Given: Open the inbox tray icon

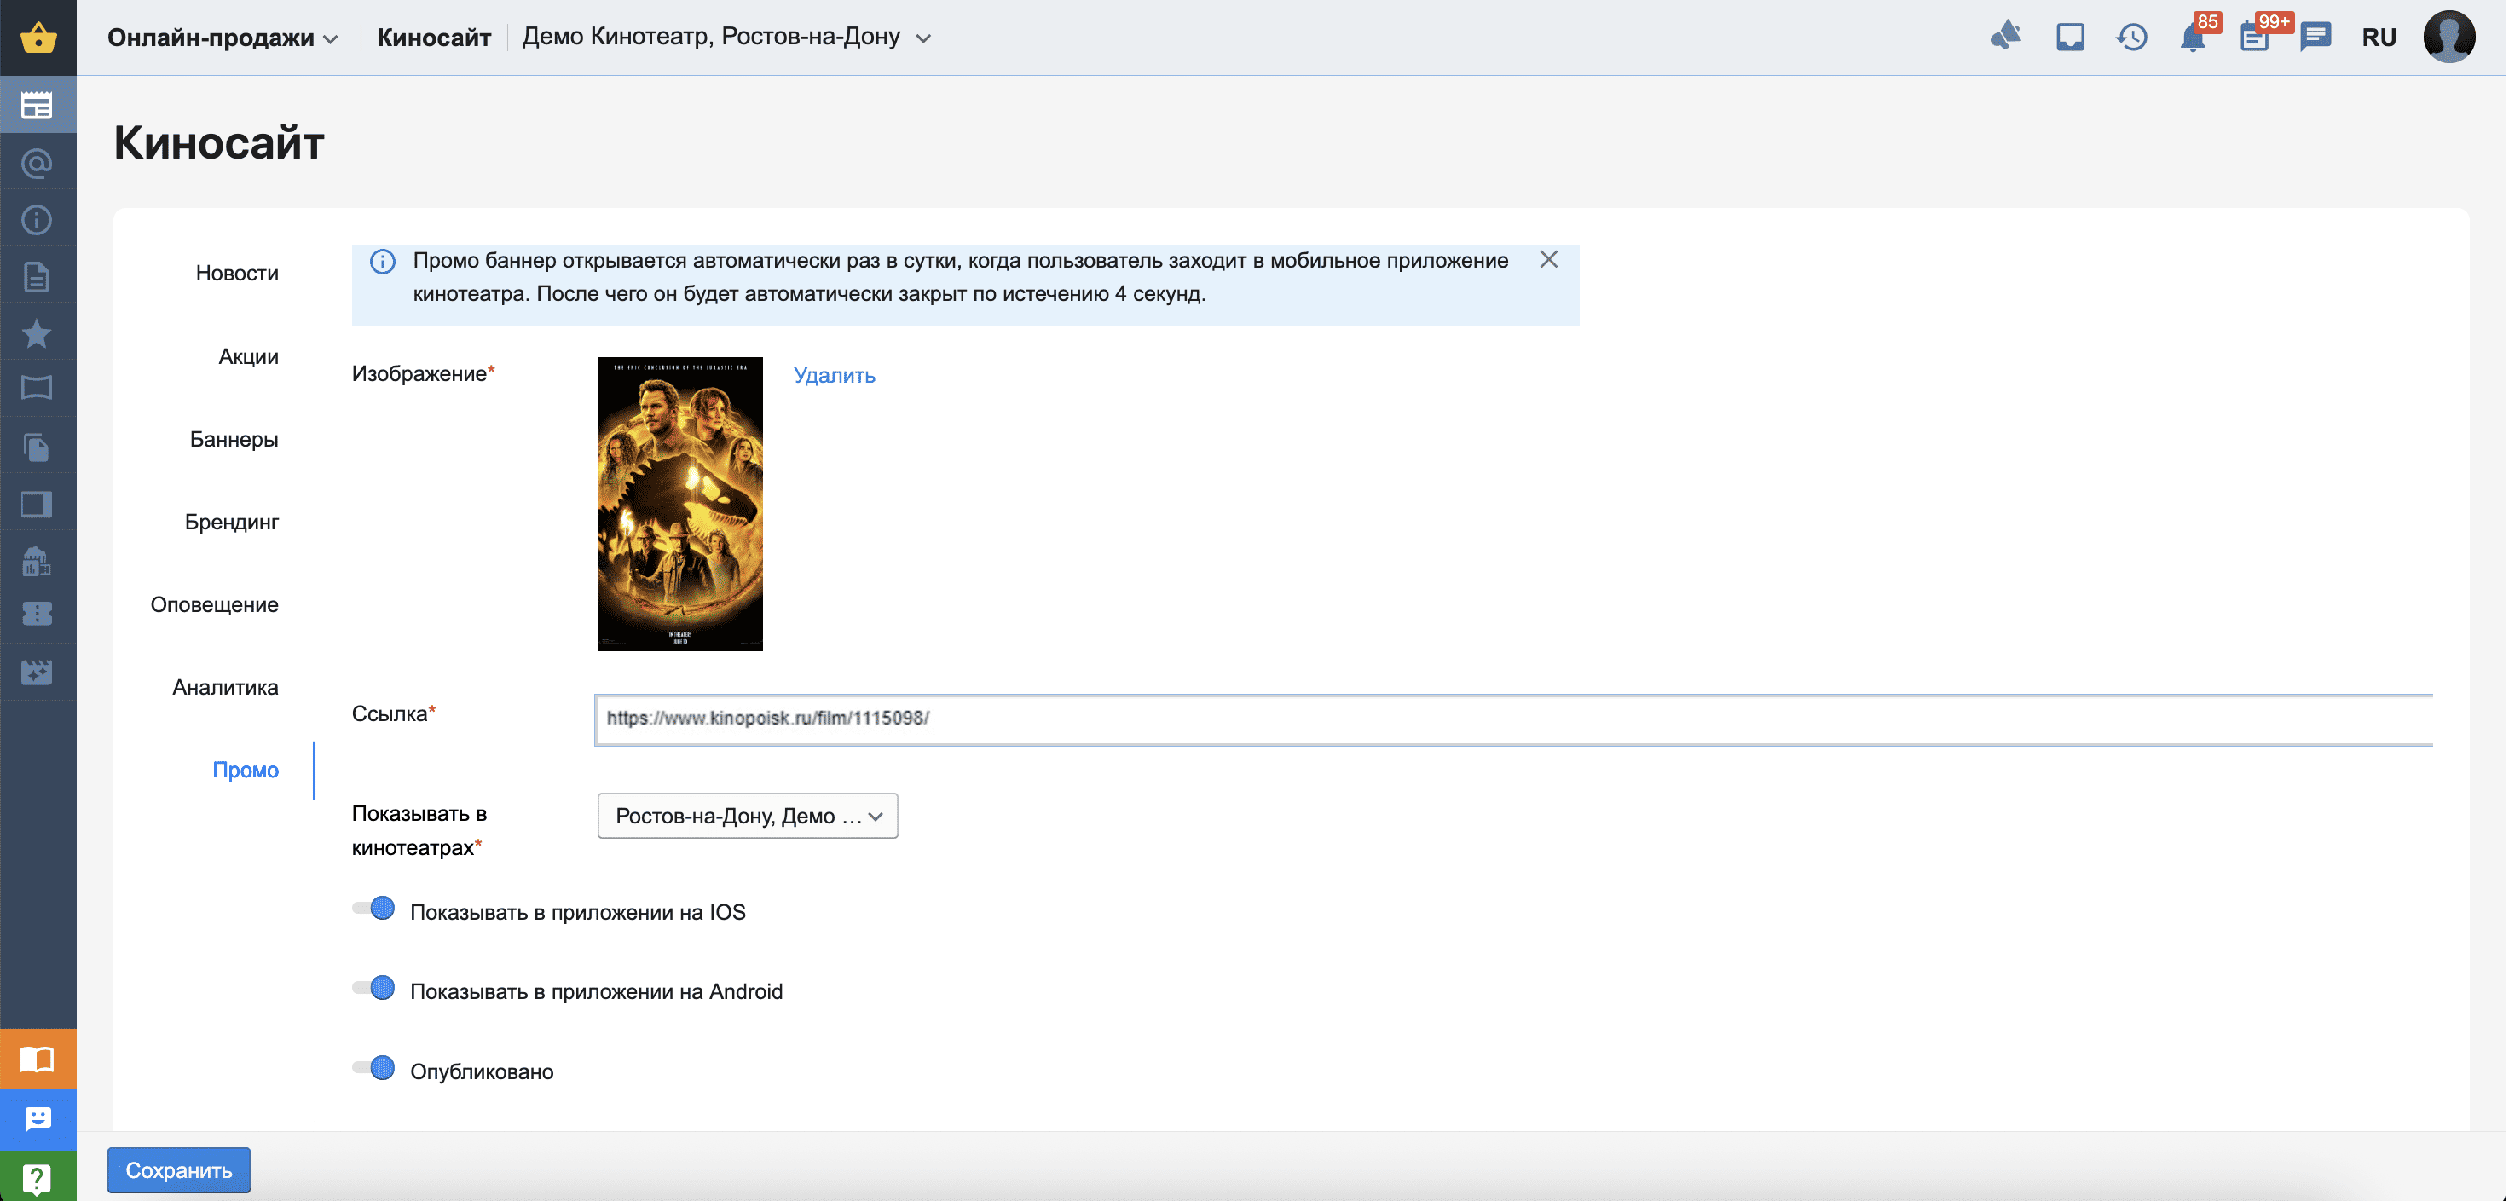Looking at the screenshot, I should 2070,37.
